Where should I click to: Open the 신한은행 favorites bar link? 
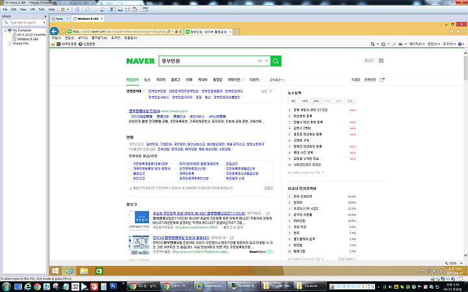[87, 44]
